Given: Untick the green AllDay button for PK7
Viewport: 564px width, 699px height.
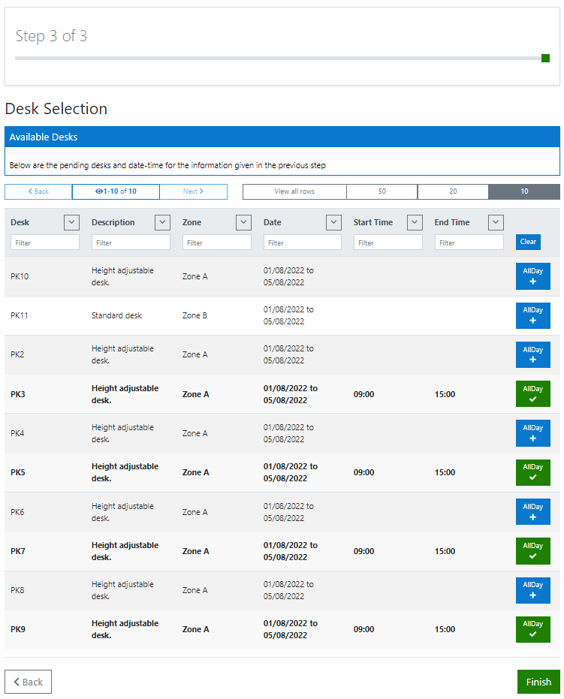Looking at the screenshot, I should (x=532, y=551).
